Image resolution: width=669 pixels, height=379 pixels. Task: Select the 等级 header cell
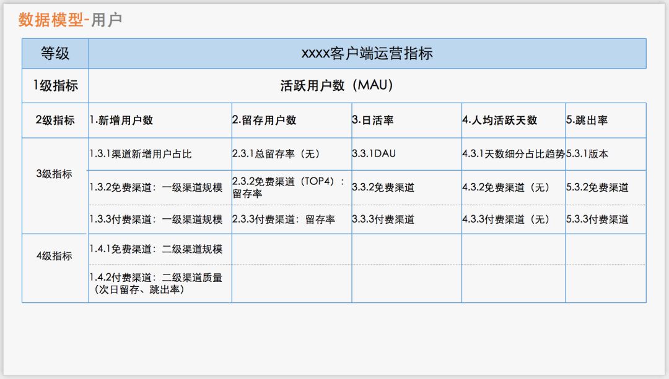pos(55,54)
